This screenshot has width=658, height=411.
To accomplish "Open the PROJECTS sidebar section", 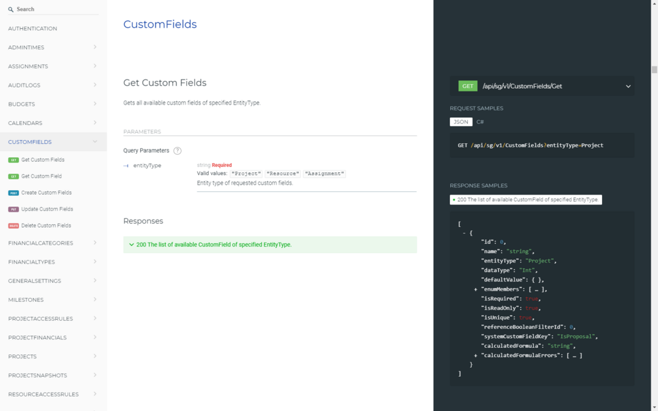I will (22, 356).
